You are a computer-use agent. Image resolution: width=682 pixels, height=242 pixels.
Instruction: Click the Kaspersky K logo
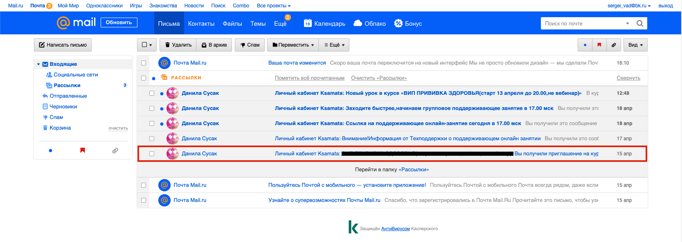pos(353,227)
